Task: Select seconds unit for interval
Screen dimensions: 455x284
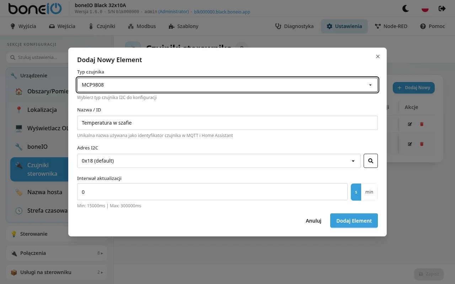Action: [356, 192]
